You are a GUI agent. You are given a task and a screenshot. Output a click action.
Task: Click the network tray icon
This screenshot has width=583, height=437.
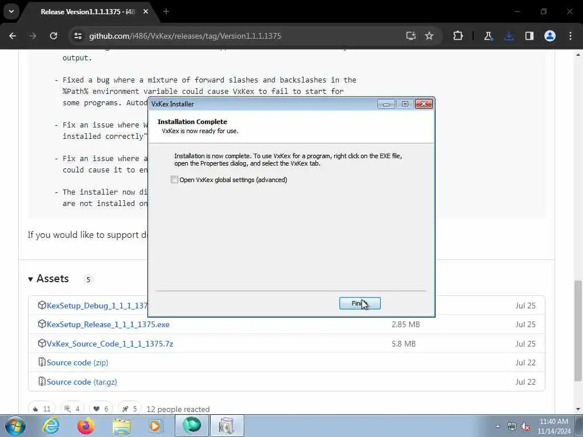512,426
